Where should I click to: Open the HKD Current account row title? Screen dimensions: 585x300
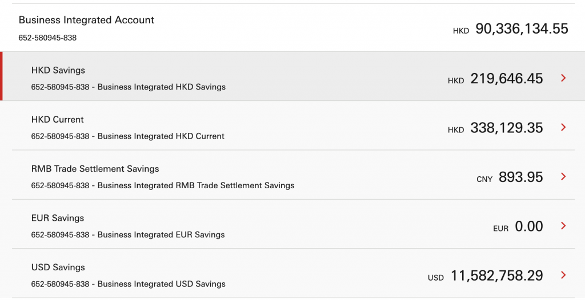click(x=58, y=120)
